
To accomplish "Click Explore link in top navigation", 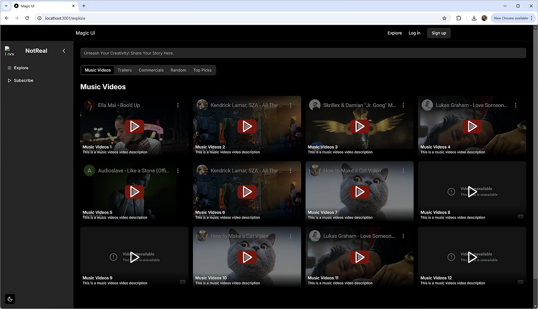I will (395, 33).
